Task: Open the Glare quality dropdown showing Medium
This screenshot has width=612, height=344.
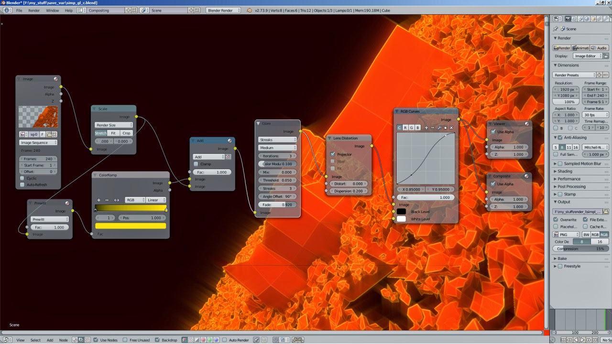Action: (x=277, y=148)
